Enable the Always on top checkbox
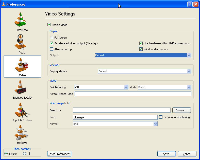200x160 pixels. (52, 49)
